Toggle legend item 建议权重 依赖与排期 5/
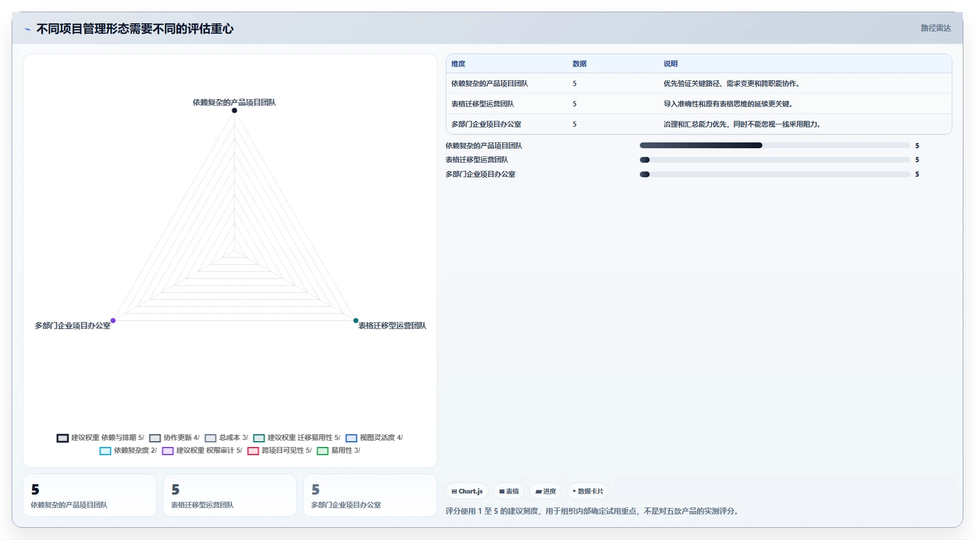This screenshot has width=975, height=540. 100,438
